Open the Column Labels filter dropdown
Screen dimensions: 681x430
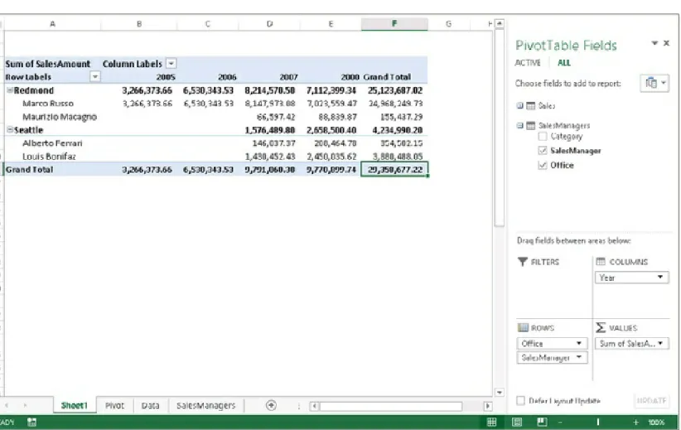171,64
